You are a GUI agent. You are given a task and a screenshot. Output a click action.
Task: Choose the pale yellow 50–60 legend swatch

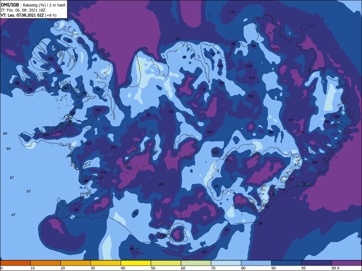166,263
